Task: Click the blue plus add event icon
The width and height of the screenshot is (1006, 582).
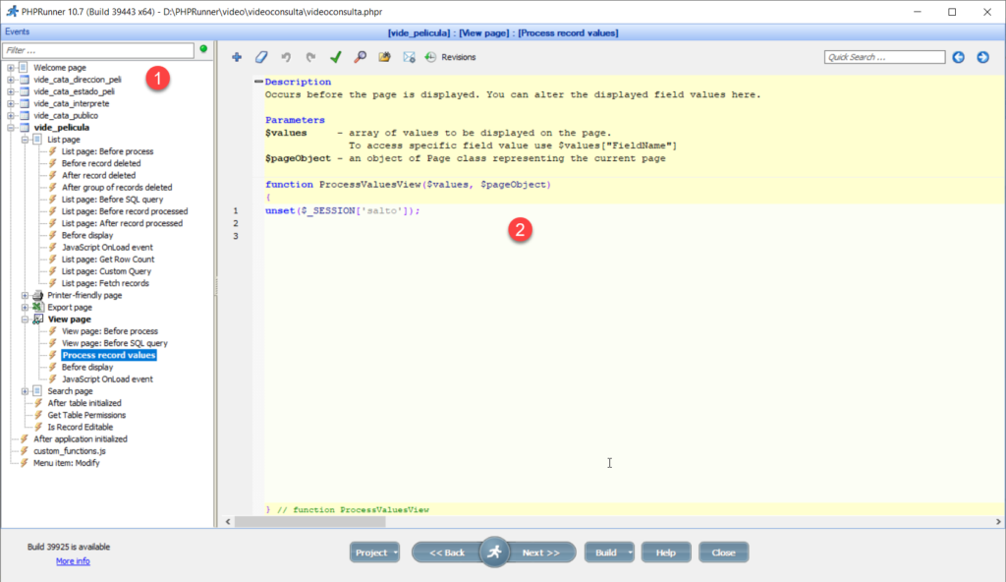Action: (237, 57)
